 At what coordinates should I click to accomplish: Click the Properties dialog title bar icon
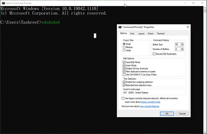tap(120, 27)
